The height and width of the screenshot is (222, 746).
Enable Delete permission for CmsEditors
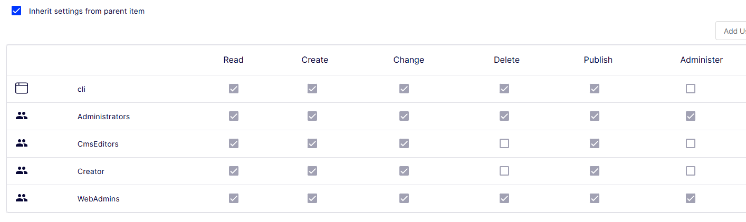(504, 143)
